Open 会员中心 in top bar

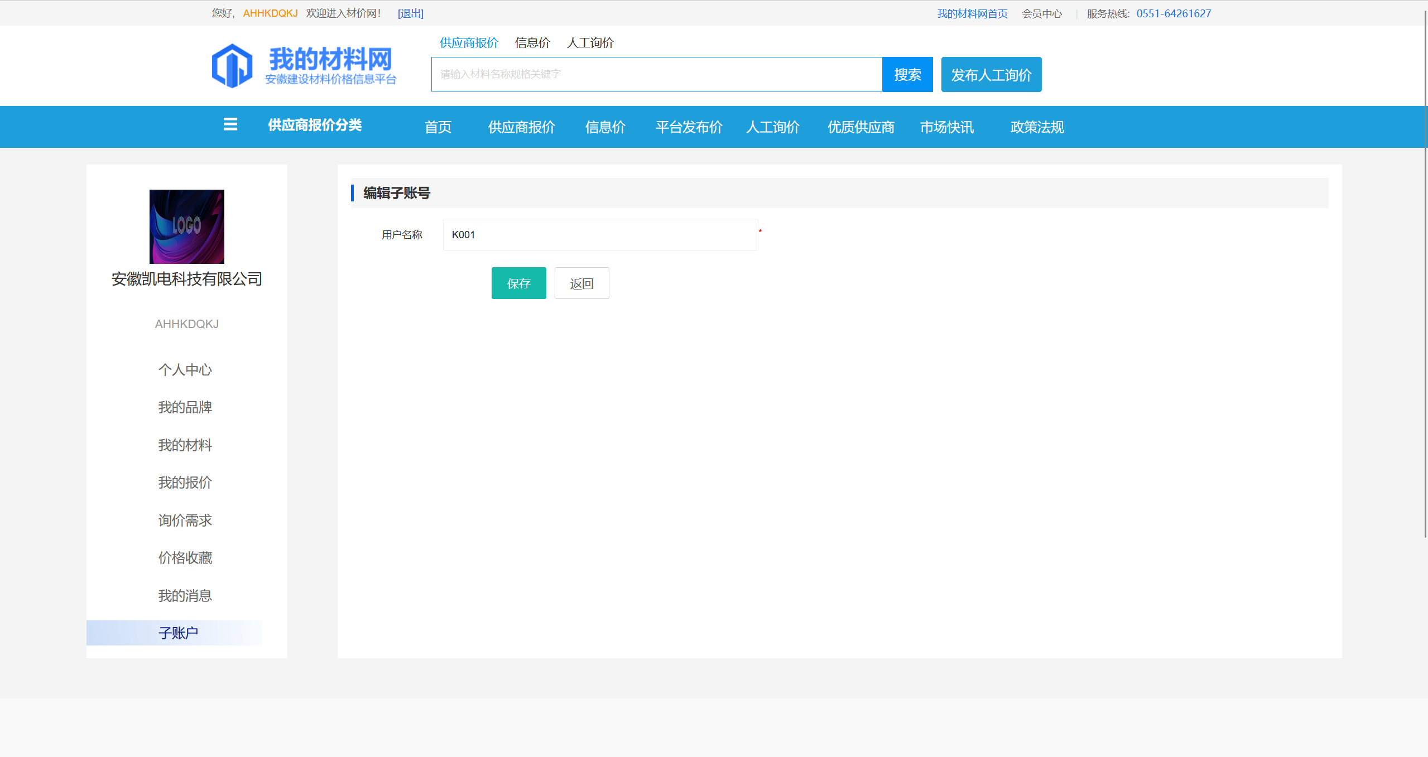(x=1041, y=13)
